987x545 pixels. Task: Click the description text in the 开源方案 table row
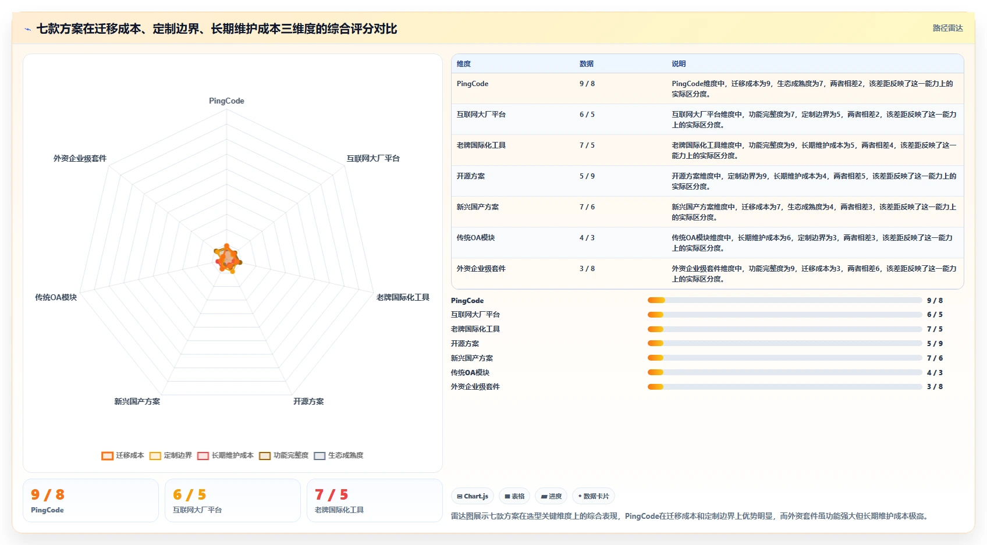point(814,181)
